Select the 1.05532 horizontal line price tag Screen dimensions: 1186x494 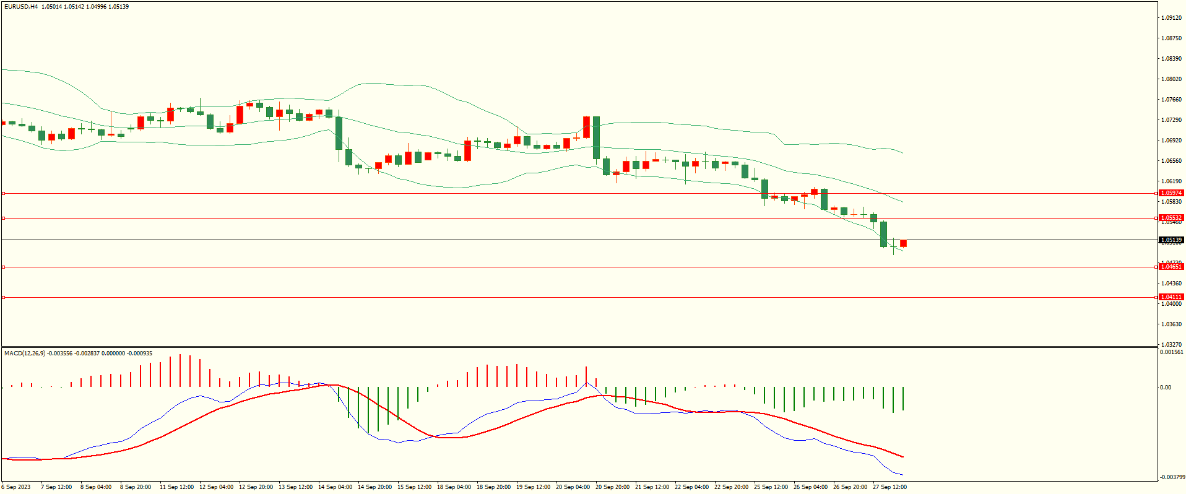1171,218
